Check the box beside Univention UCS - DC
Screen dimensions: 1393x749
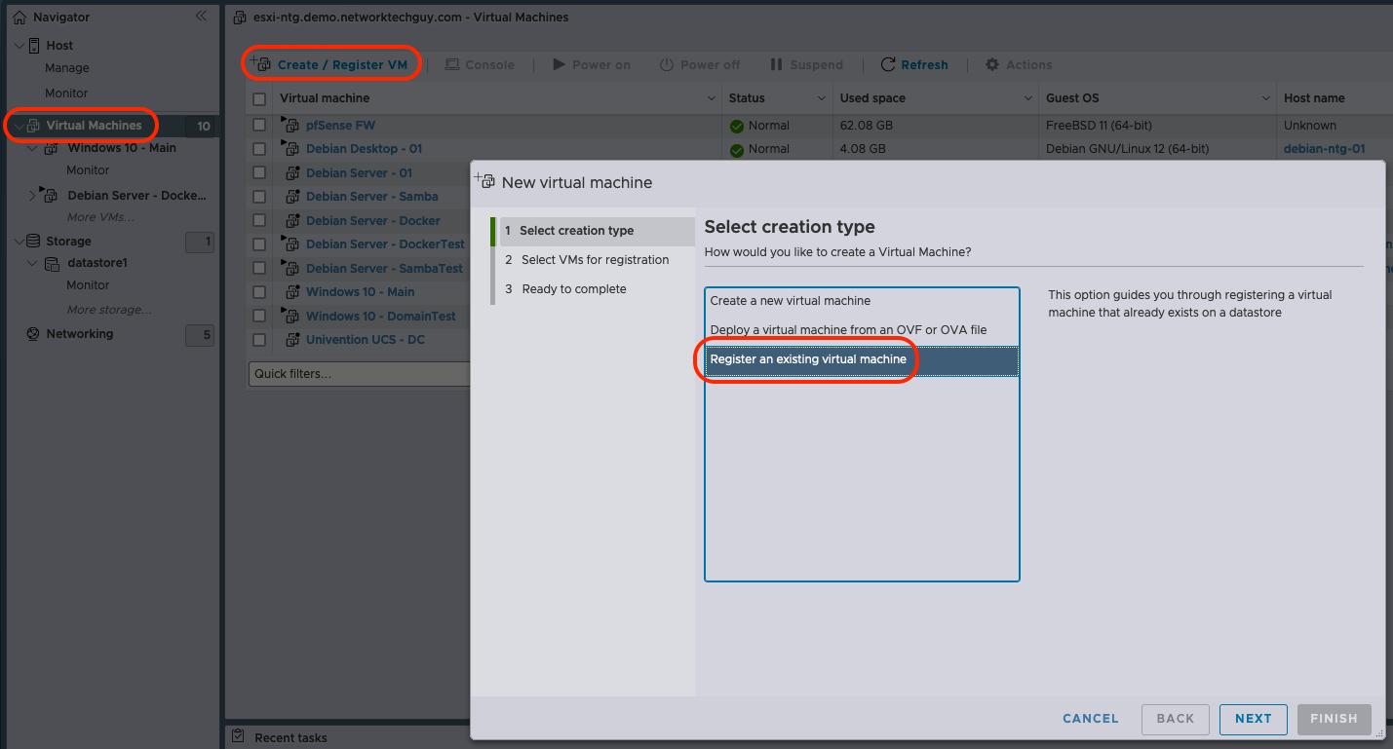click(x=259, y=340)
